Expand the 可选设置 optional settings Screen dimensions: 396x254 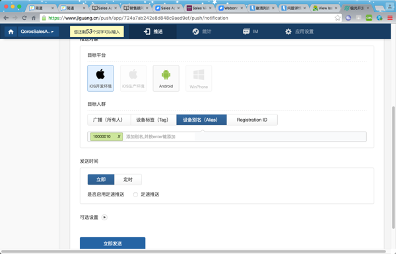pyautogui.click(x=104, y=218)
